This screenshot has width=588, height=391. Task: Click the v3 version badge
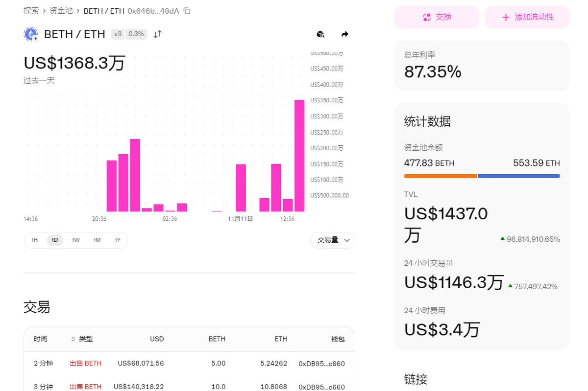click(x=118, y=34)
